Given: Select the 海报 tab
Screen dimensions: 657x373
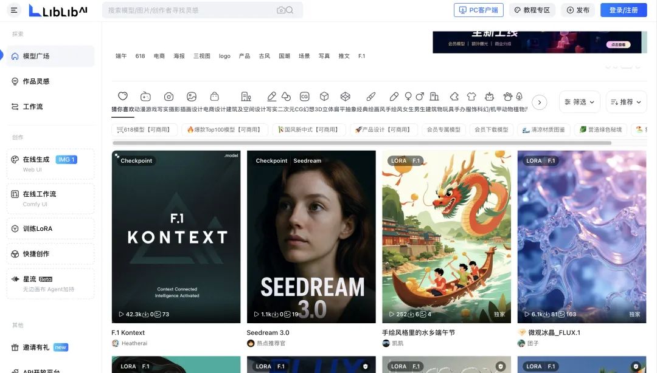Looking at the screenshot, I should click(179, 56).
